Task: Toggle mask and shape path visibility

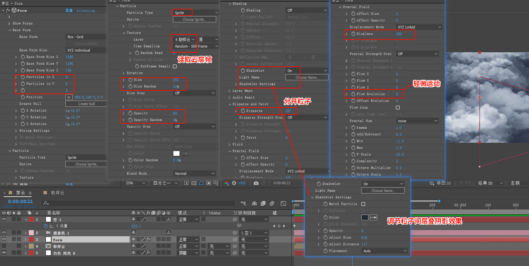Action: pos(201,183)
